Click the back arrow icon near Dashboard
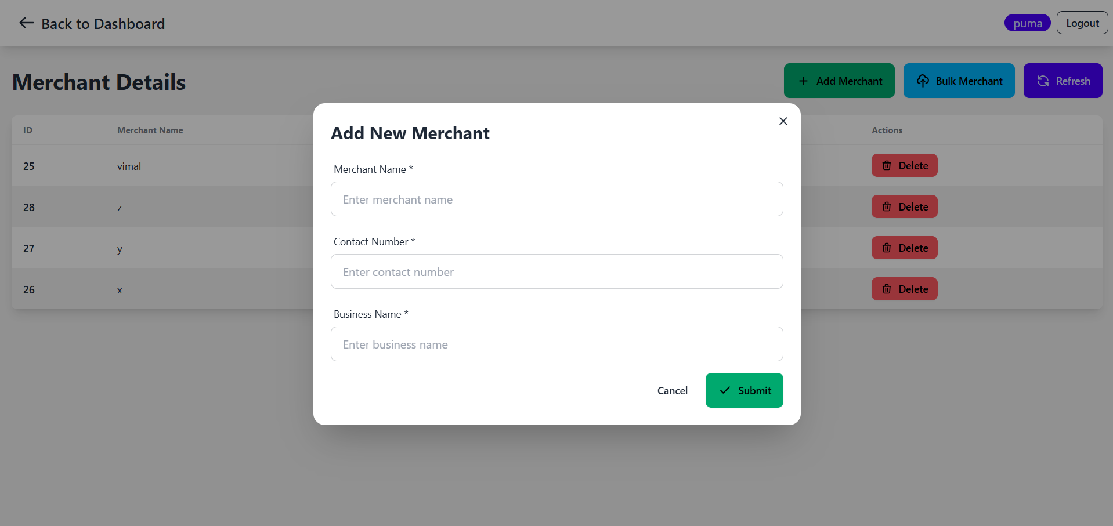The height and width of the screenshot is (526, 1113). point(26,23)
